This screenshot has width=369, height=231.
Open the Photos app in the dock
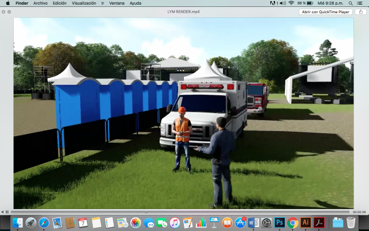(135, 222)
